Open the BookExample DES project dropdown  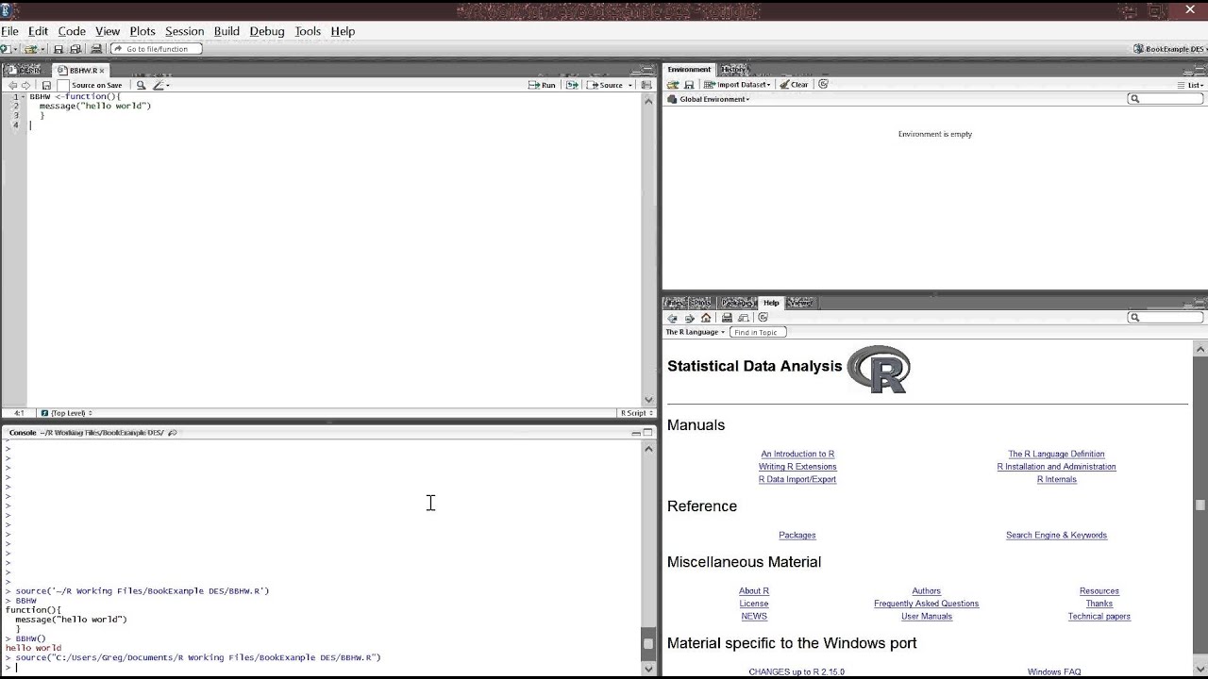click(1170, 49)
